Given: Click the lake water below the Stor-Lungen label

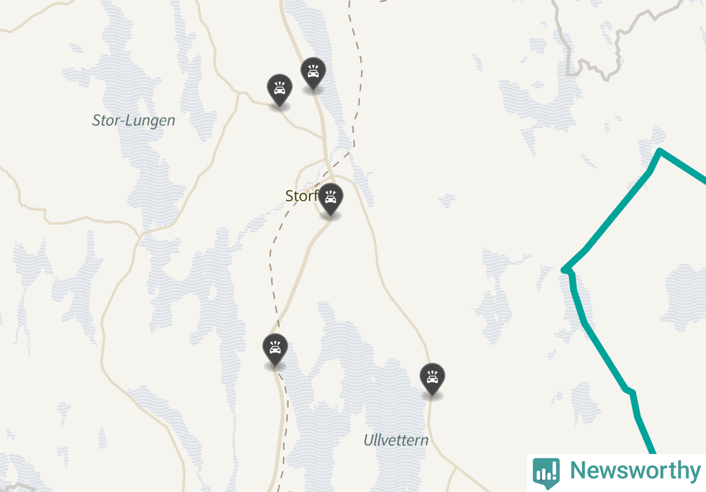Looking at the screenshot, I should [157, 184].
